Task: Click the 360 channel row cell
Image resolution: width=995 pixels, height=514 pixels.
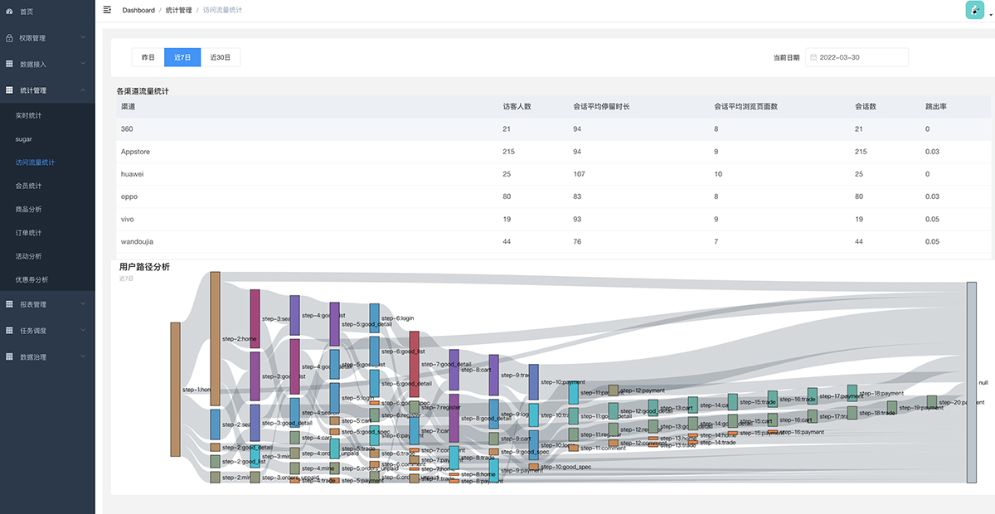Action: [127, 129]
